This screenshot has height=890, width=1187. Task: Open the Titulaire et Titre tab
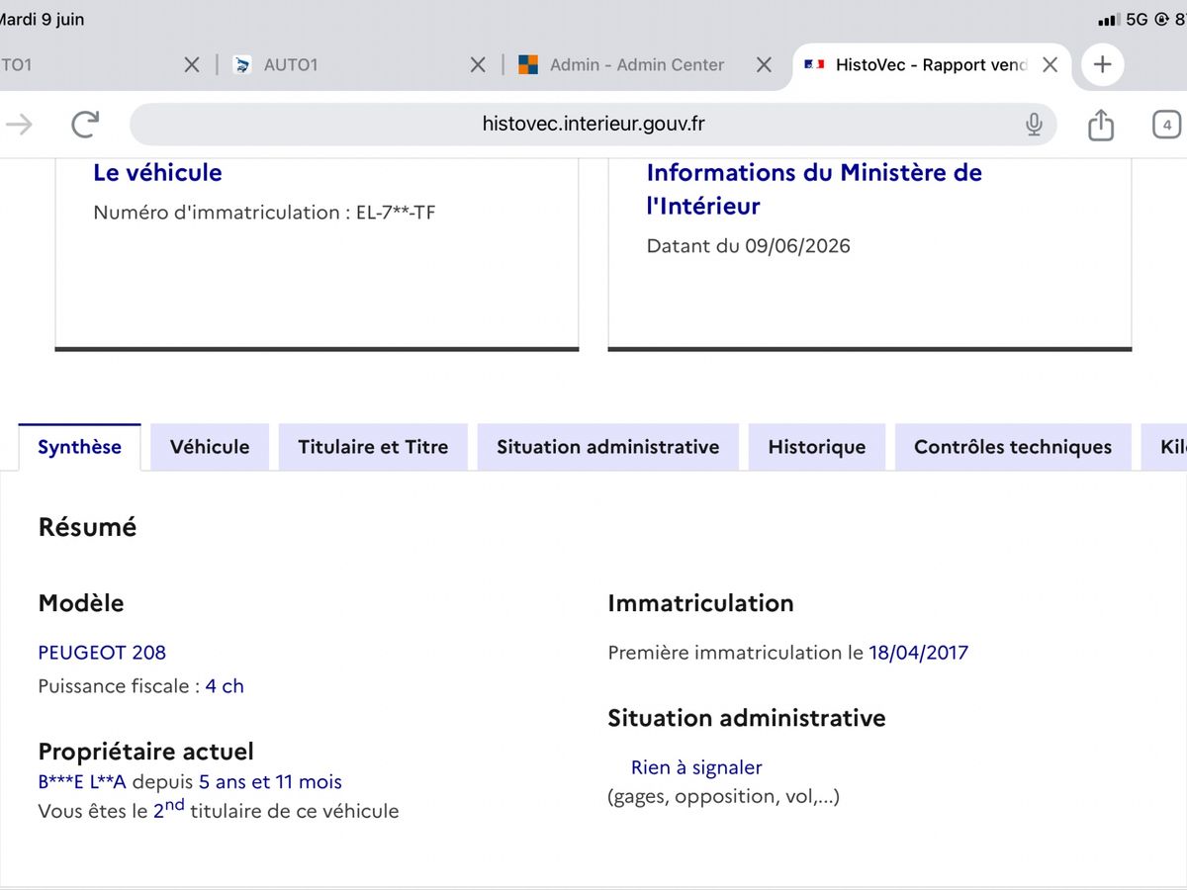tap(373, 447)
